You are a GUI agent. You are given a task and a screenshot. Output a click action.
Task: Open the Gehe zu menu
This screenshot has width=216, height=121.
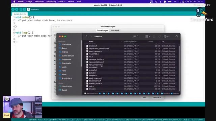(x=62, y=1)
